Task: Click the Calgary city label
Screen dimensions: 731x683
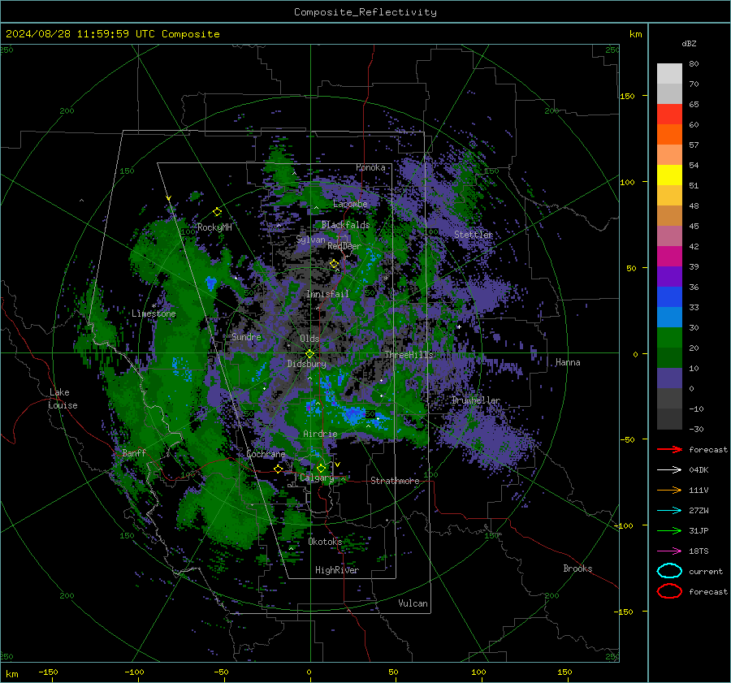Action: click(317, 478)
